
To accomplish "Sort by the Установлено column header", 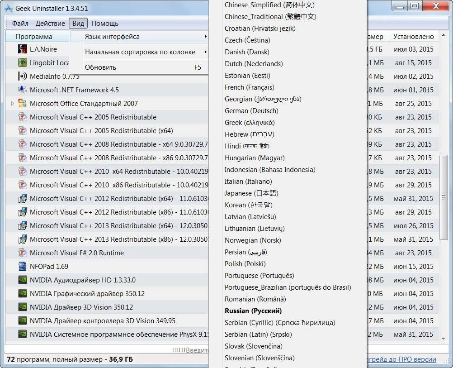I will 413,37.
